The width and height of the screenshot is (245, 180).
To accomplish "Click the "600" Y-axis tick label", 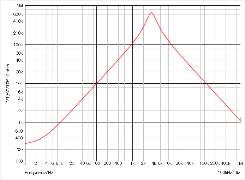I will click(19, 131).
